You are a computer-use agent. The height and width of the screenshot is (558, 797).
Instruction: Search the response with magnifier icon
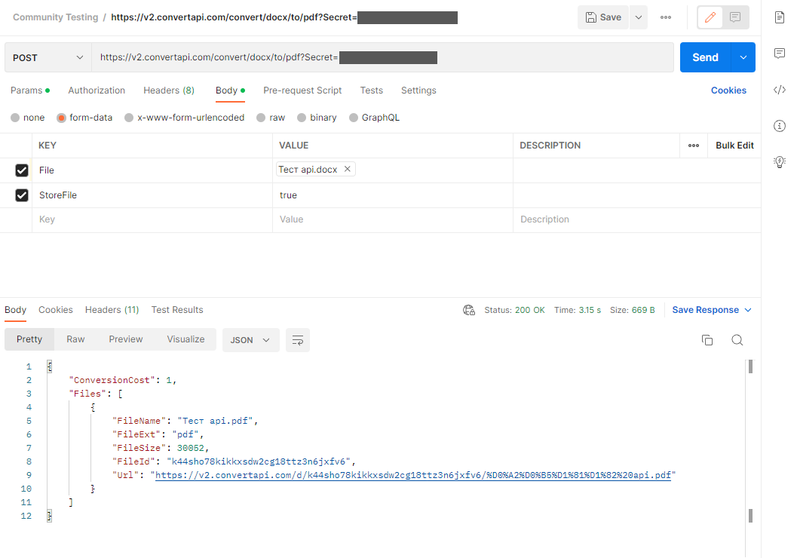click(x=737, y=340)
